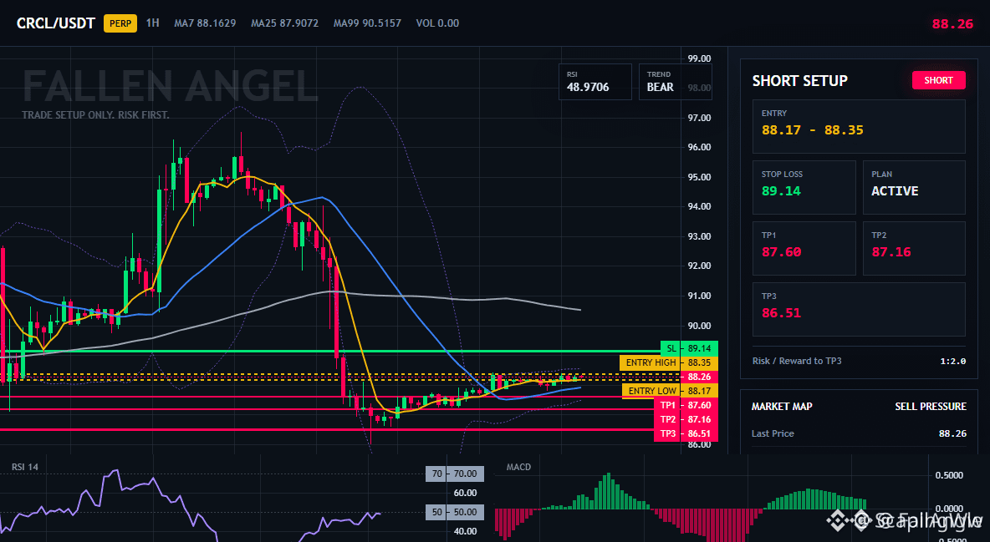Click the TP2 87.16 card in setup panel

coord(914,248)
